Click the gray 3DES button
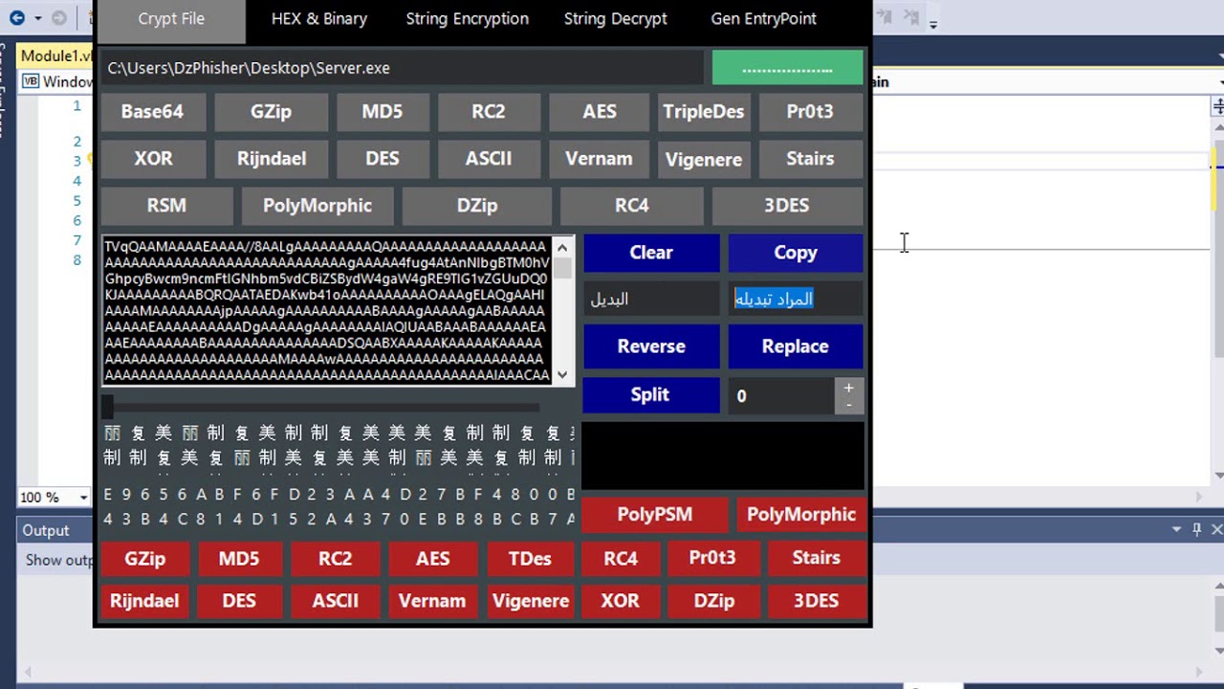The height and width of the screenshot is (689, 1224). (787, 206)
